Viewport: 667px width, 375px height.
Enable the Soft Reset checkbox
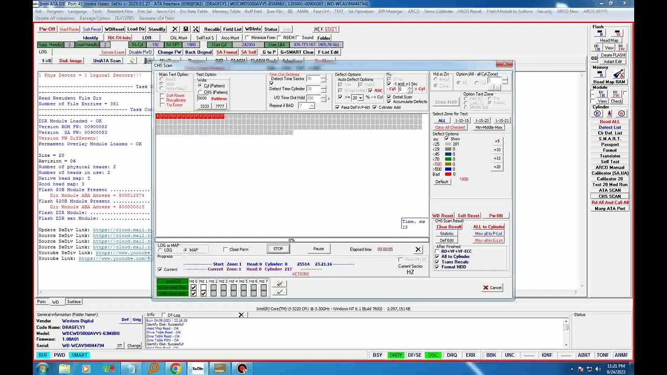pos(163,96)
